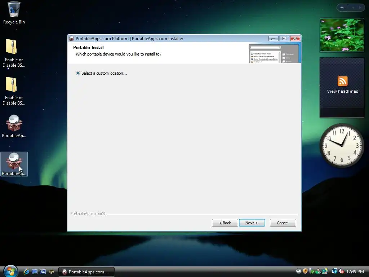Click the orange RSS feed icon

coord(342,81)
